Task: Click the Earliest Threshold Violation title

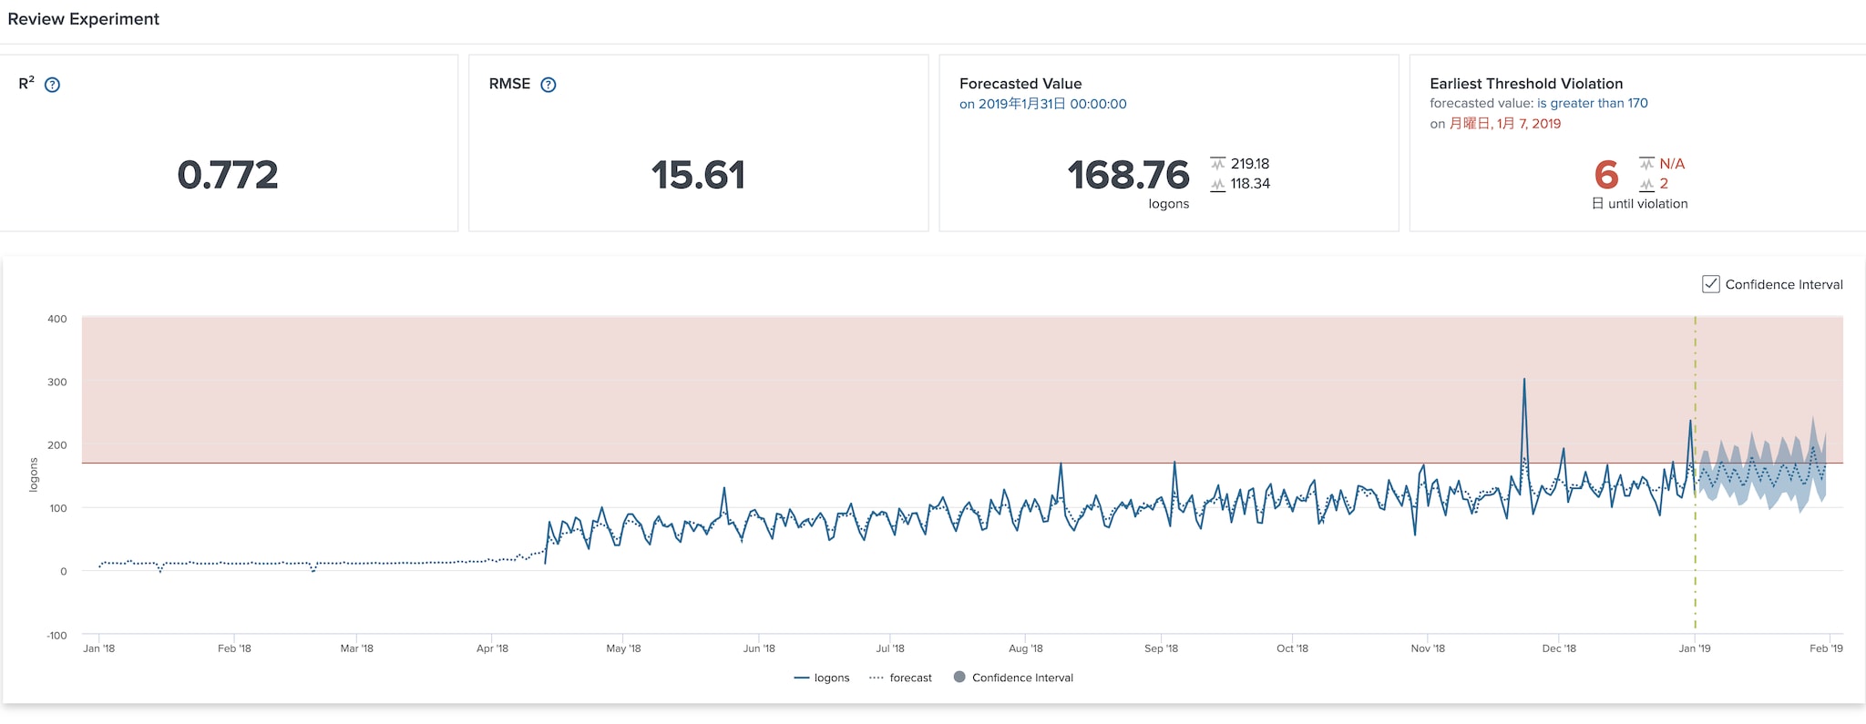Action: pyautogui.click(x=1526, y=84)
